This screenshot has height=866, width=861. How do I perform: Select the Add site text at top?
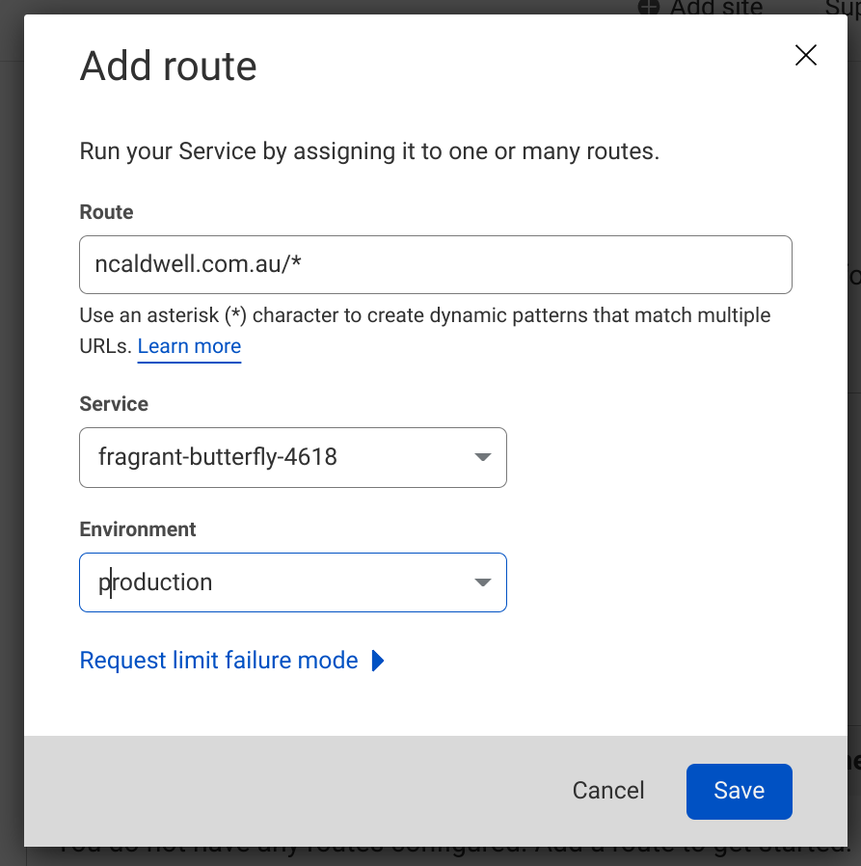(715, 8)
